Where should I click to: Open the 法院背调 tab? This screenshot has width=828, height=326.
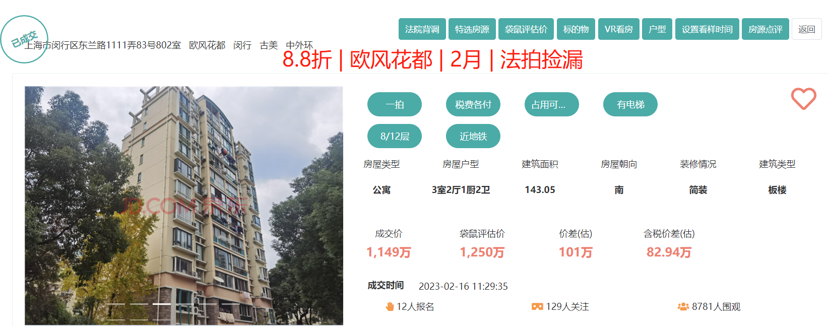click(x=422, y=29)
